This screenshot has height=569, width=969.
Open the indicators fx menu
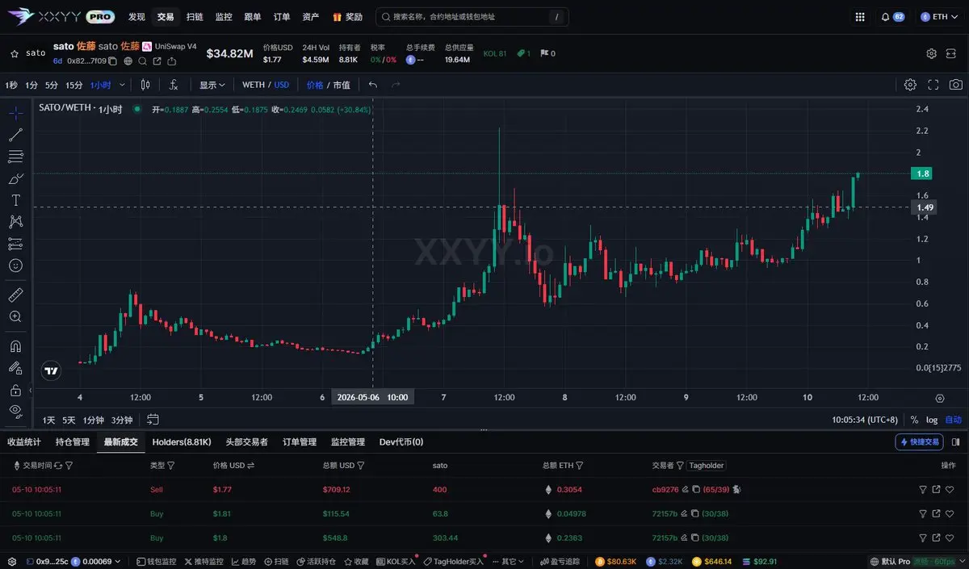(x=173, y=85)
